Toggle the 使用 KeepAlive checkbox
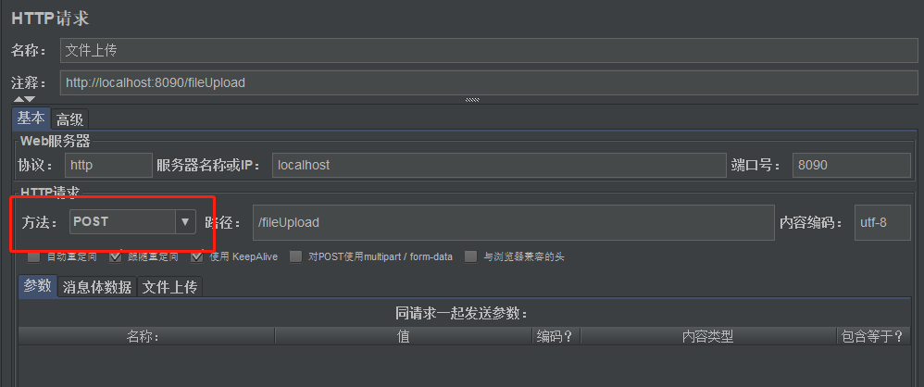The height and width of the screenshot is (387, 924). (x=197, y=256)
